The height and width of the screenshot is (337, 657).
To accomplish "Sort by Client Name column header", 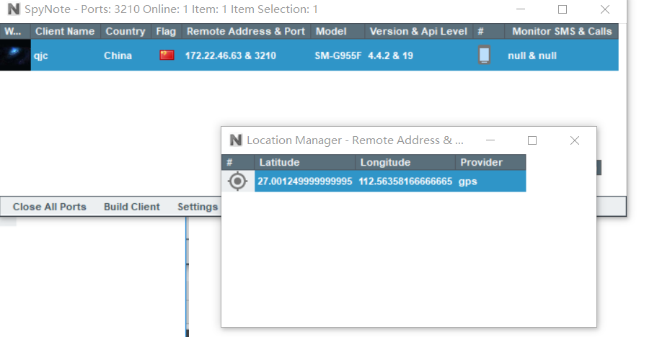I will [x=65, y=32].
